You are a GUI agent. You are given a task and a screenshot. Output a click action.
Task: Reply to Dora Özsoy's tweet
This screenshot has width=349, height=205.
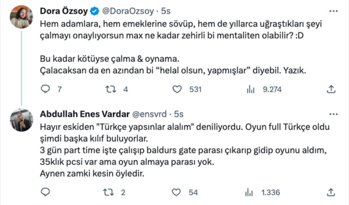pos(45,89)
